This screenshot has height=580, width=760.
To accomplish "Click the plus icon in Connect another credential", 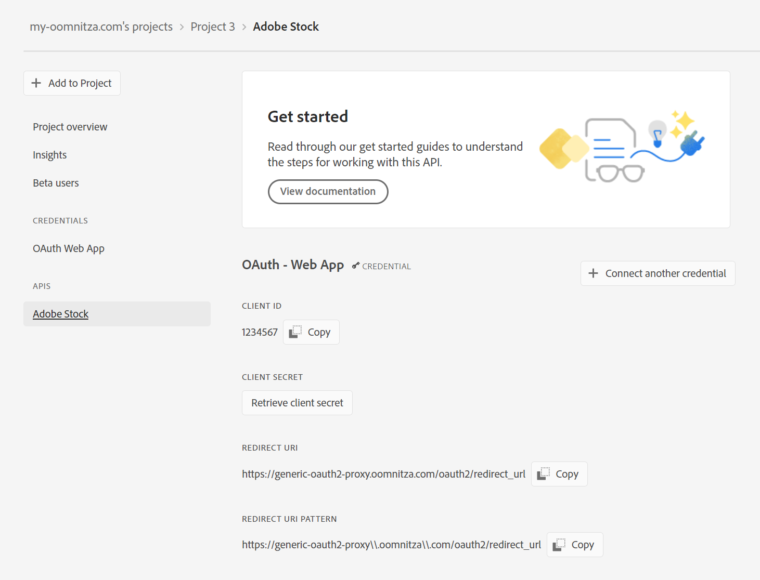I will pos(593,273).
